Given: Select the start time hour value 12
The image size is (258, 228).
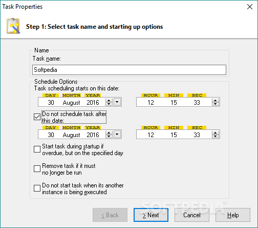Looking at the screenshot, I should pos(150,102).
